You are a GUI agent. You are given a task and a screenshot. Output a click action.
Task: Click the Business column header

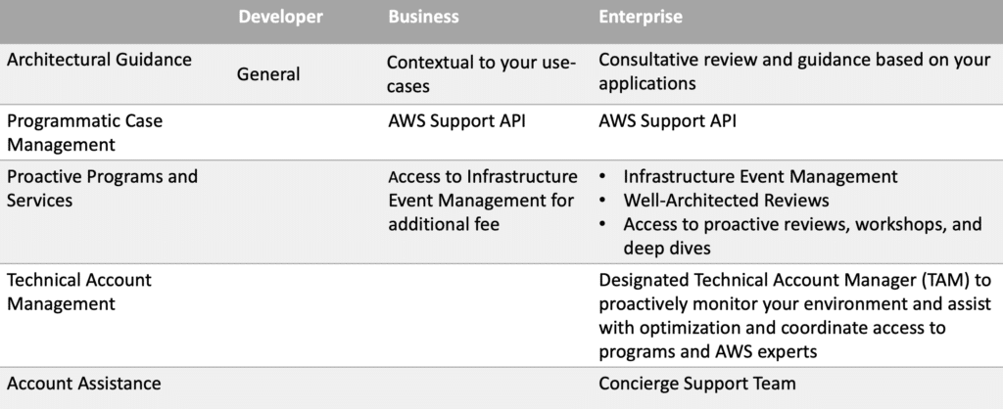[423, 17]
